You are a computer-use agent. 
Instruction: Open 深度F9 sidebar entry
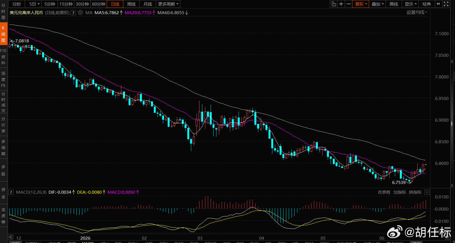click(3, 80)
